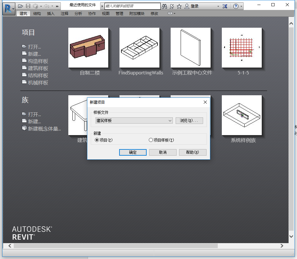
Task: Open the FindSupportingWalls project thumbnail
Action: click(139, 48)
